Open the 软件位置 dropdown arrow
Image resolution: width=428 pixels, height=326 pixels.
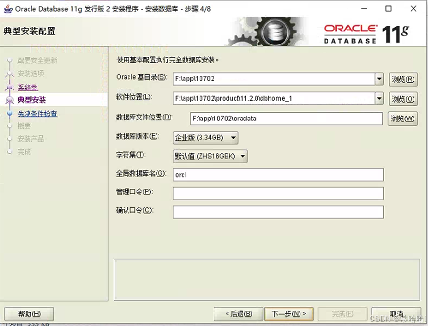pos(379,98)
